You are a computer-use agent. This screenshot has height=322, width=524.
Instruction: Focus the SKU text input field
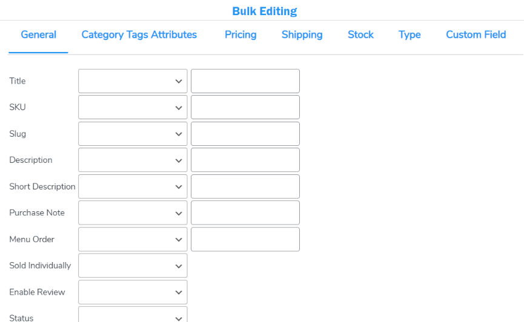click(x=245, y=107)
